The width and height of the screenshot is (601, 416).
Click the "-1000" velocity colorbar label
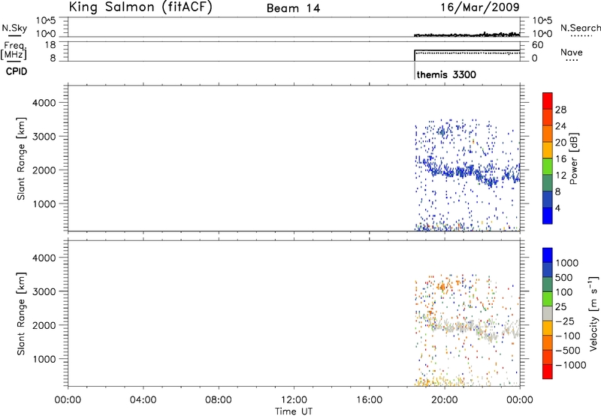click(570, 365)
